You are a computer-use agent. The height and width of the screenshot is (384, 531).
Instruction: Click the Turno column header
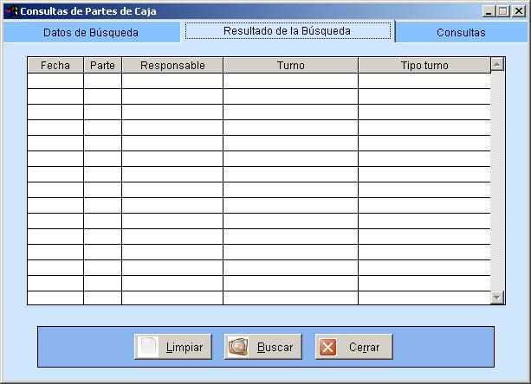coord(290,66)
